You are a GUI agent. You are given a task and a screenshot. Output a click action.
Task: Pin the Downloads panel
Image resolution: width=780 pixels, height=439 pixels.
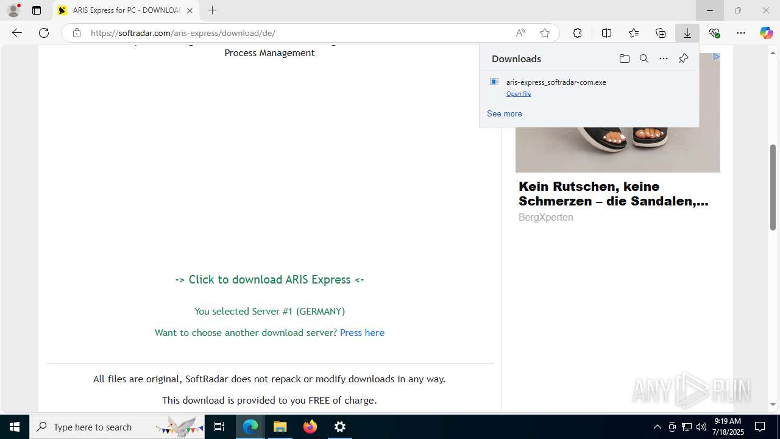click(683, 59)
